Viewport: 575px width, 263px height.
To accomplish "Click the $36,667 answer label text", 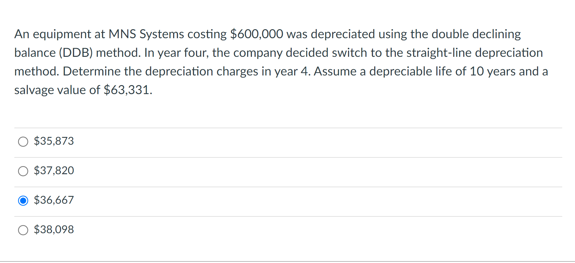I will 54,200.
